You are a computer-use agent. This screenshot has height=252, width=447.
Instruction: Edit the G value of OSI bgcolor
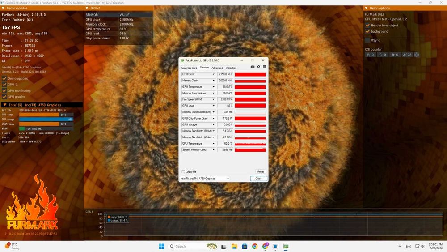click(382, 55)
